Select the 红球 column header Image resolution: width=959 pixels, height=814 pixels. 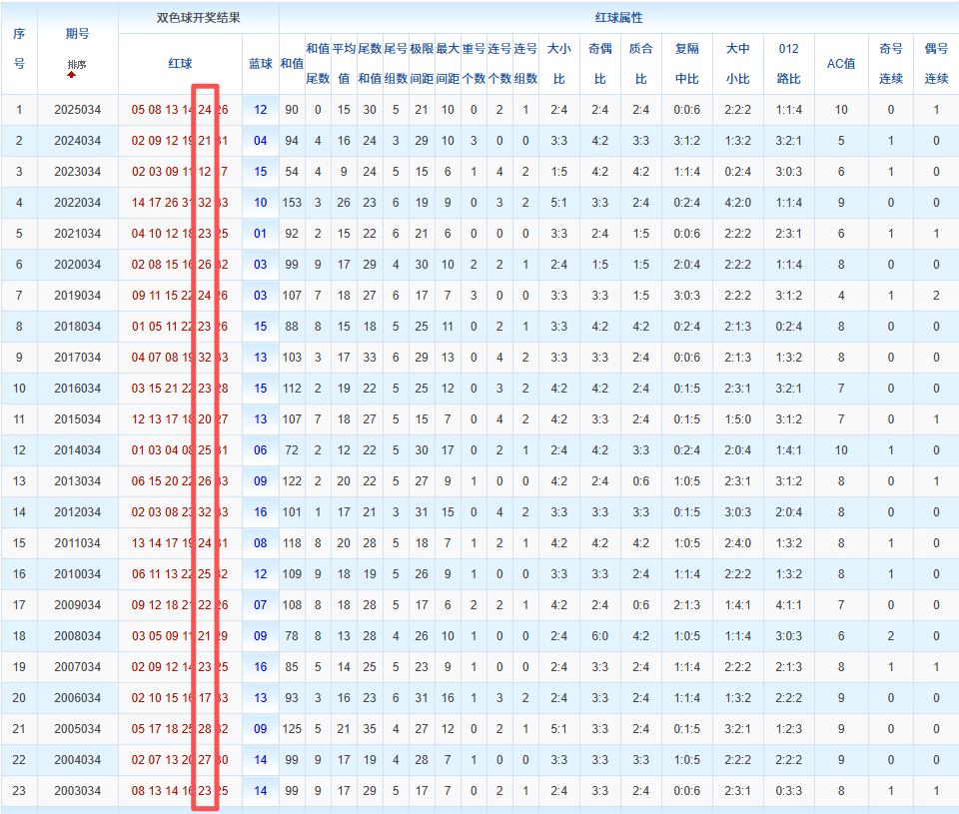point(180,63)
